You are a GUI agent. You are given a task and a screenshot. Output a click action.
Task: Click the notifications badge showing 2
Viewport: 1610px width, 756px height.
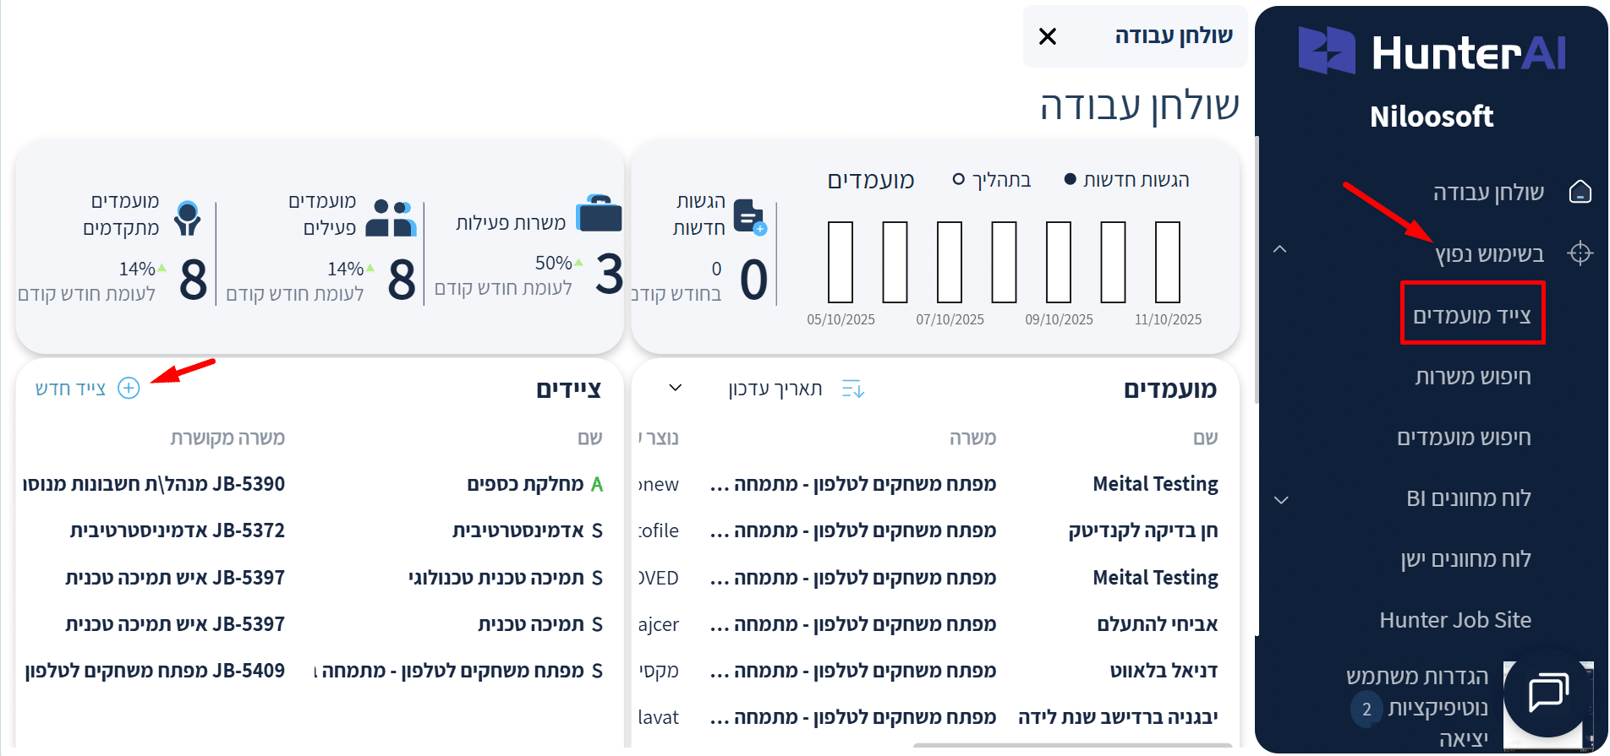tap(1366, 709)
